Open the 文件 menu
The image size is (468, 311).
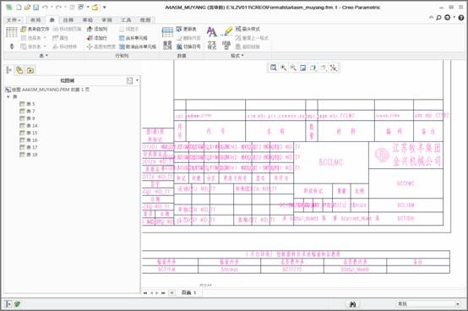coord(14,20)
